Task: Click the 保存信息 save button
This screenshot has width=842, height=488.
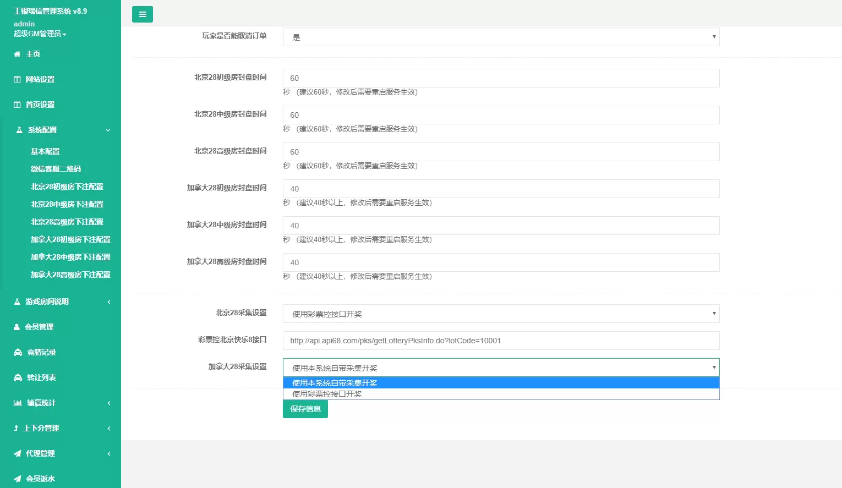Action: click(305, 409)
